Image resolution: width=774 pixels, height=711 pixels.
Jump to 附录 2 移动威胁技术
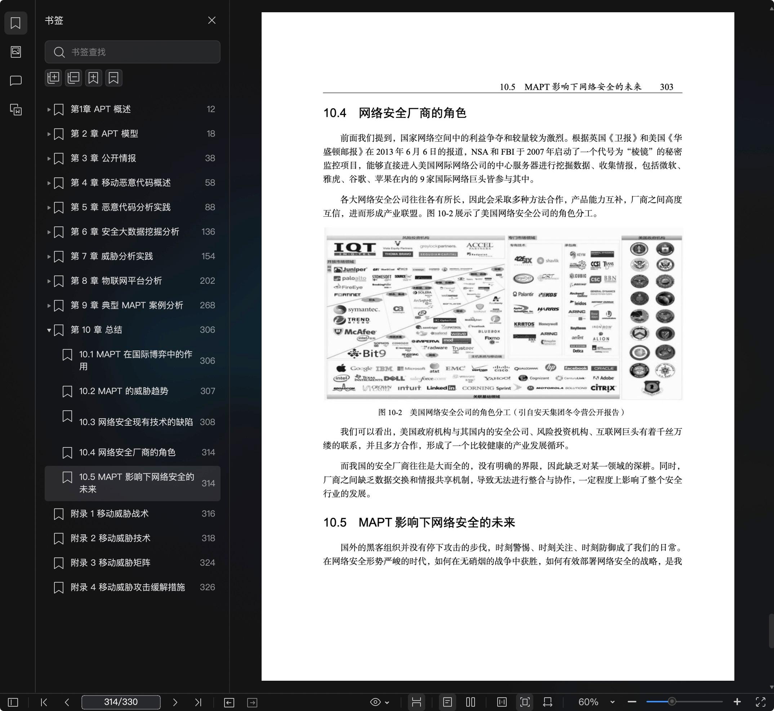pos(132,538)
